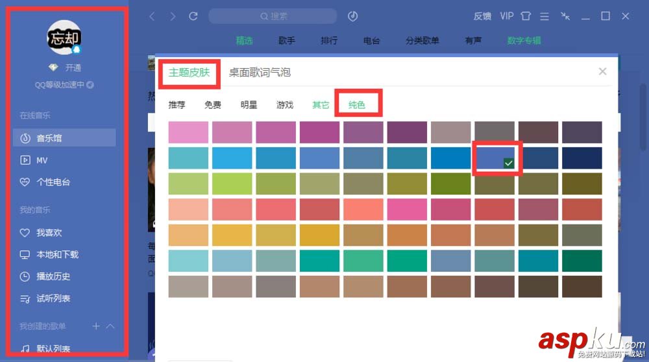Add a new playlist with the plus icon
649x362 pixels.
click(96, 326)
